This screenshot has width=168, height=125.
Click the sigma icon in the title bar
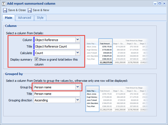click(x=4, y=4)
